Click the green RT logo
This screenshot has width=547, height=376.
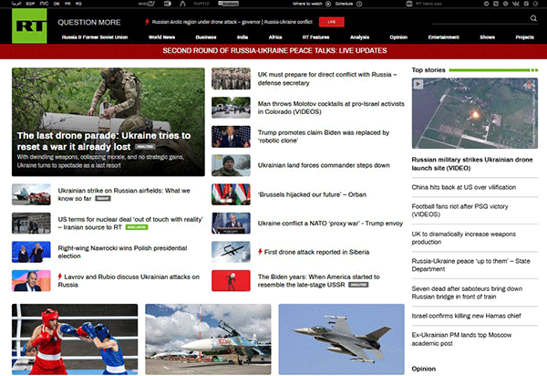pyautogui.click(x=29, y=26)
